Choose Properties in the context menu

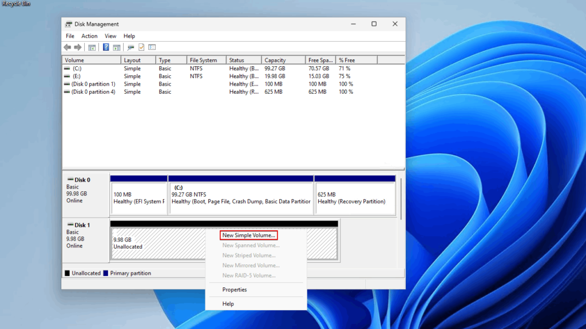pyautogui.click(x=236, y=290)
